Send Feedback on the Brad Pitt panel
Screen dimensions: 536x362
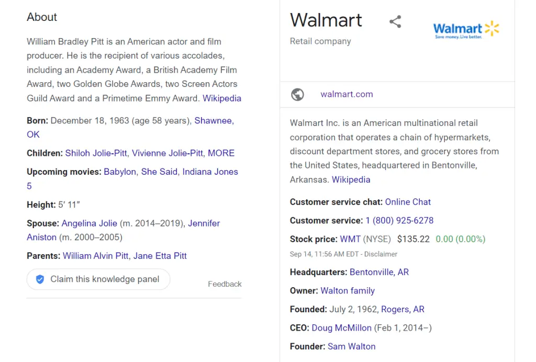pos(225,284)
